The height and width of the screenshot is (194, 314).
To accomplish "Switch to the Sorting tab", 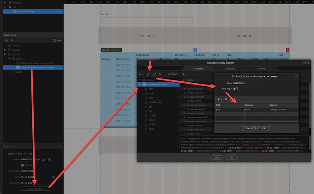I will 262,68.
